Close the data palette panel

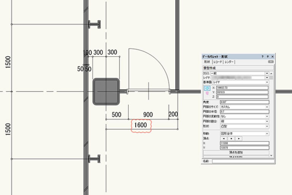272,56
